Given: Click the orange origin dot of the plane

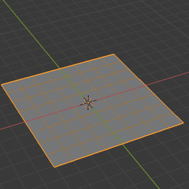Looking at the screenshot, I should pyautogui.click(x=88, y=103).
